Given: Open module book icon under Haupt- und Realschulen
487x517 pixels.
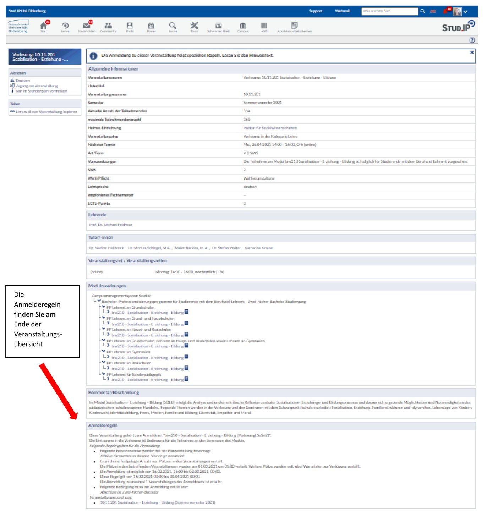Looking at the screenshot, I should click(186, 334).
